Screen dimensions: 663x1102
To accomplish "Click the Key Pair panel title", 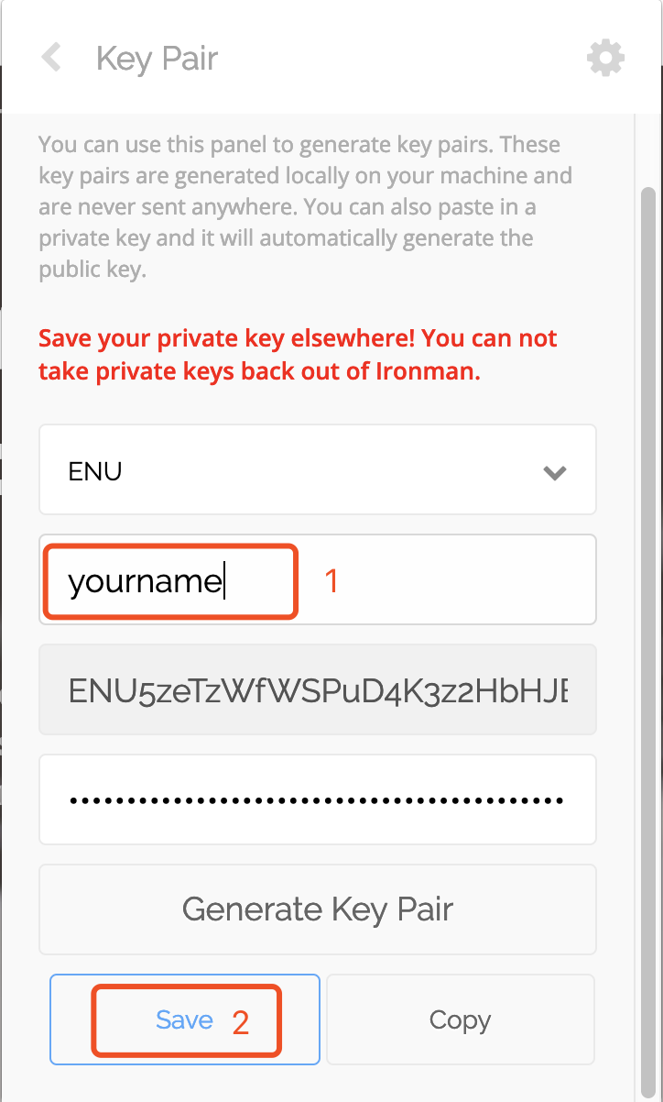I will tap(157, 59).
